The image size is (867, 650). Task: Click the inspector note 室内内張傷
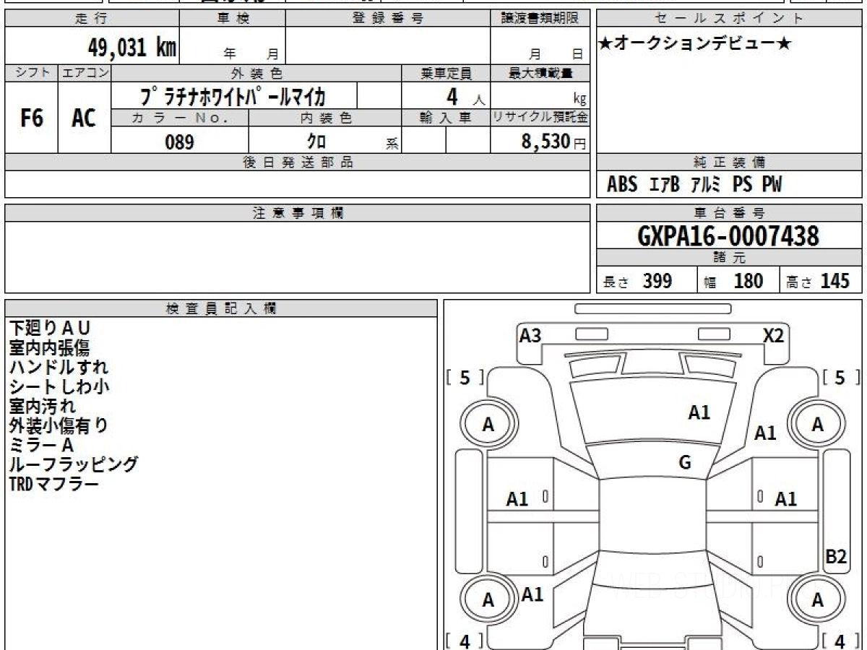pos(50,348)
